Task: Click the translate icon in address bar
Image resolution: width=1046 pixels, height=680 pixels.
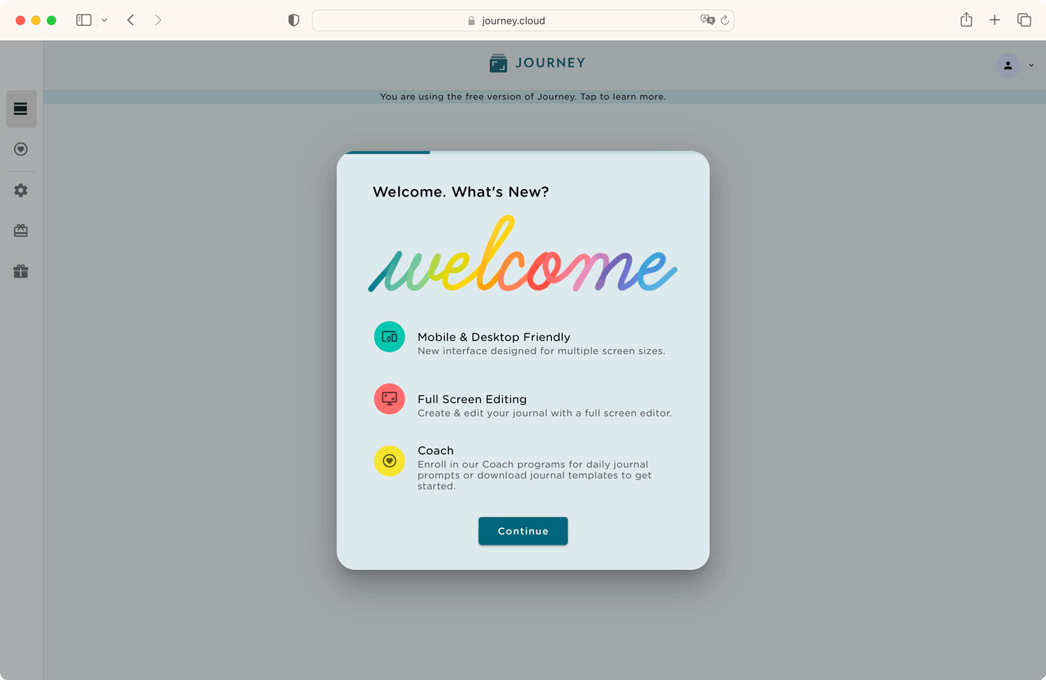Action: click(x=708, y=20)
